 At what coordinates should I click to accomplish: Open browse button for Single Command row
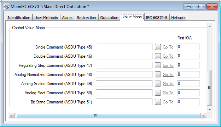(x=158, y=47)
